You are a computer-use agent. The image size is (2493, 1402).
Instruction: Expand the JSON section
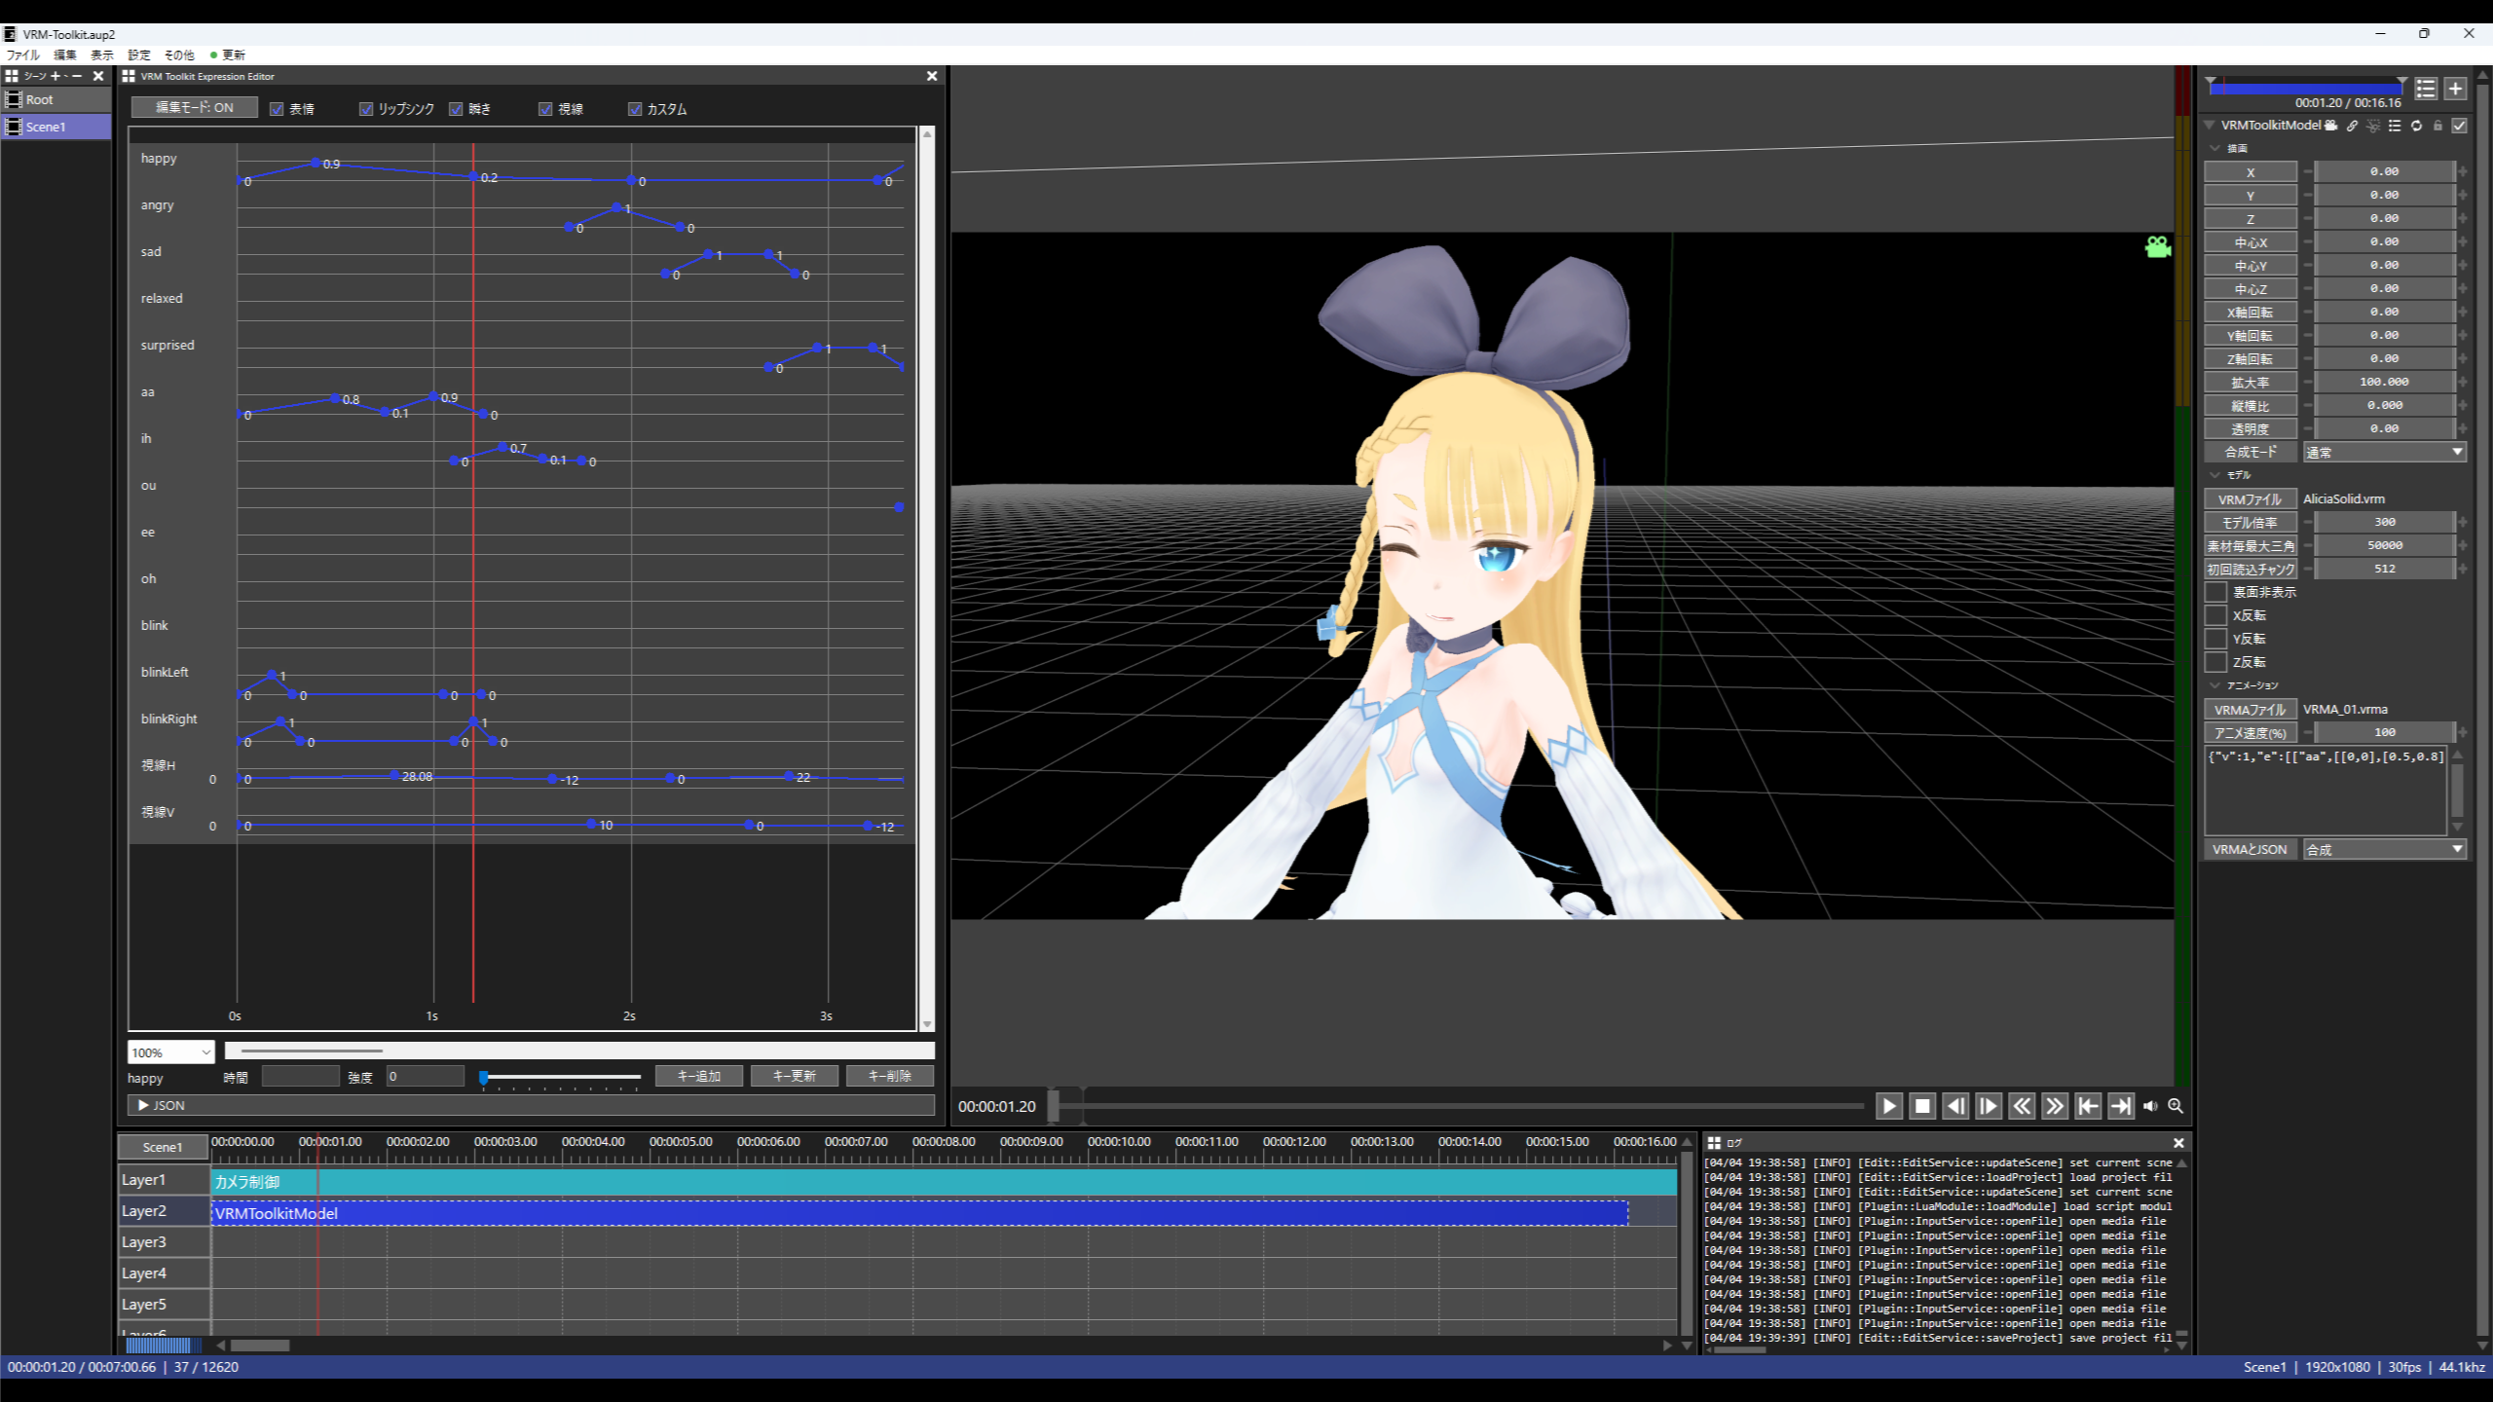click(x=531, y=1105)
